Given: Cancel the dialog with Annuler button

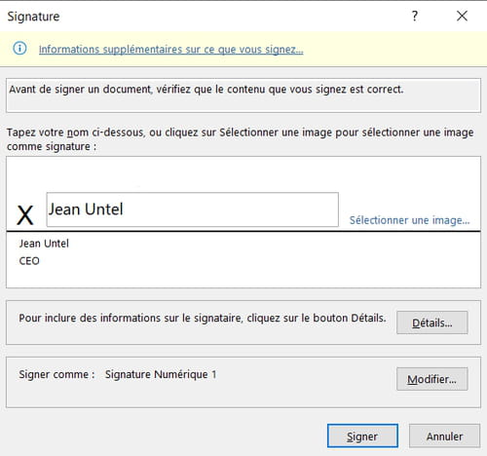Looking at the screenshot, I should click(444, 436).
